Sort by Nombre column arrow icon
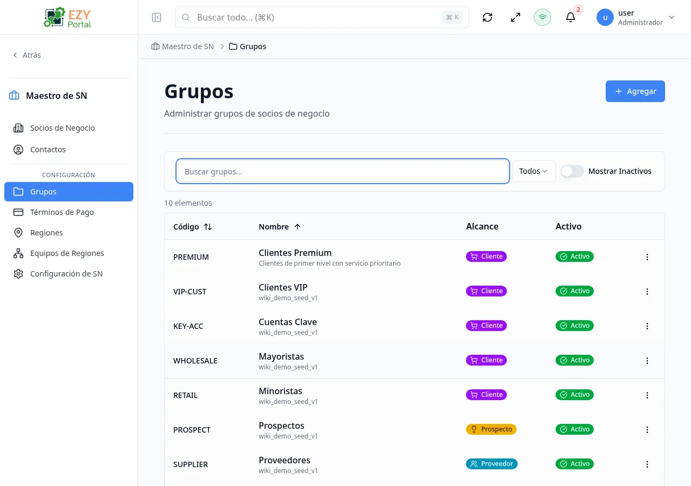 [297, 227]
